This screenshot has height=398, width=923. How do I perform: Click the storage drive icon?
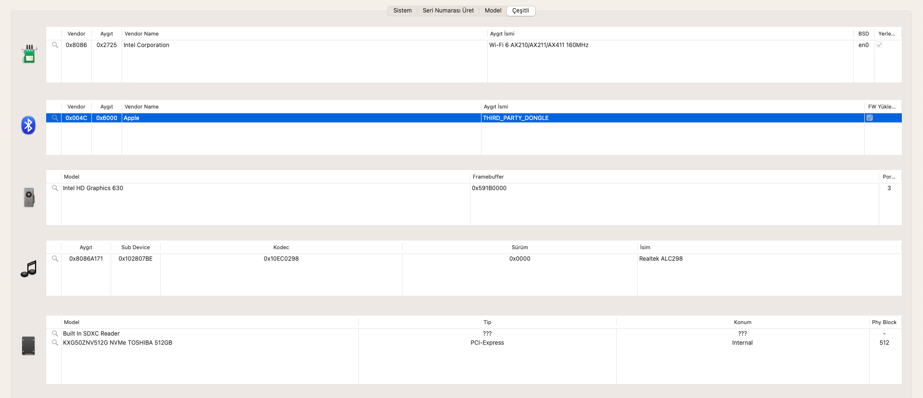coord(28,346)
